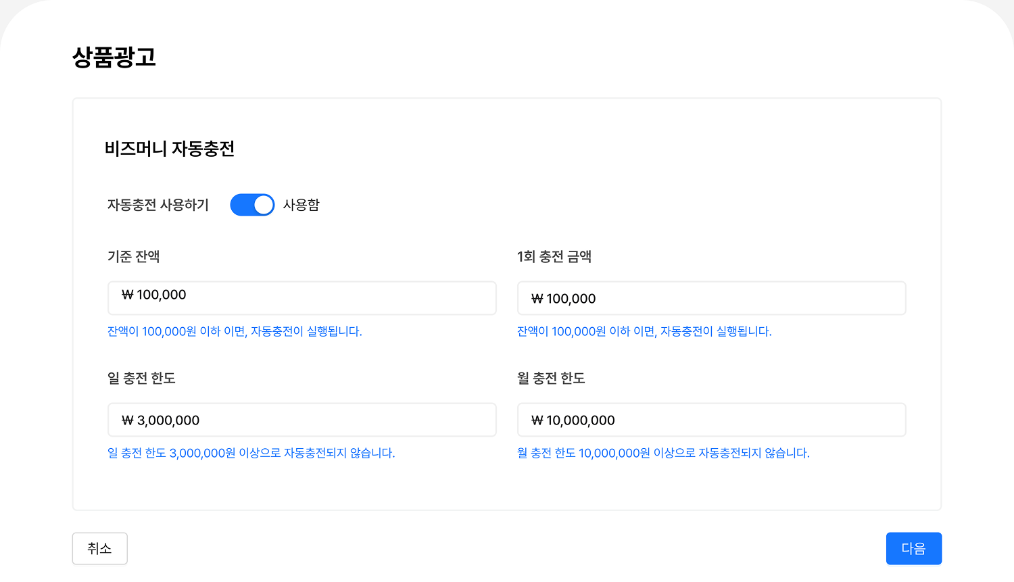1014x582 pixels.
Task: Click the 월 충전 한도 input showing ₩10,000,000
Action: coord(711,420)
